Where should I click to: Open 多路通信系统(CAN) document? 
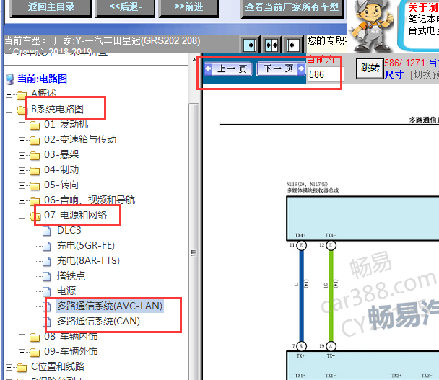click(x=98, y=321)
